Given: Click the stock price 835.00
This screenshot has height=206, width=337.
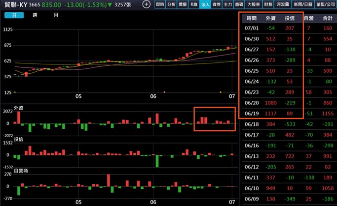Looking at the screenshot, I should [x=51, y=5].
